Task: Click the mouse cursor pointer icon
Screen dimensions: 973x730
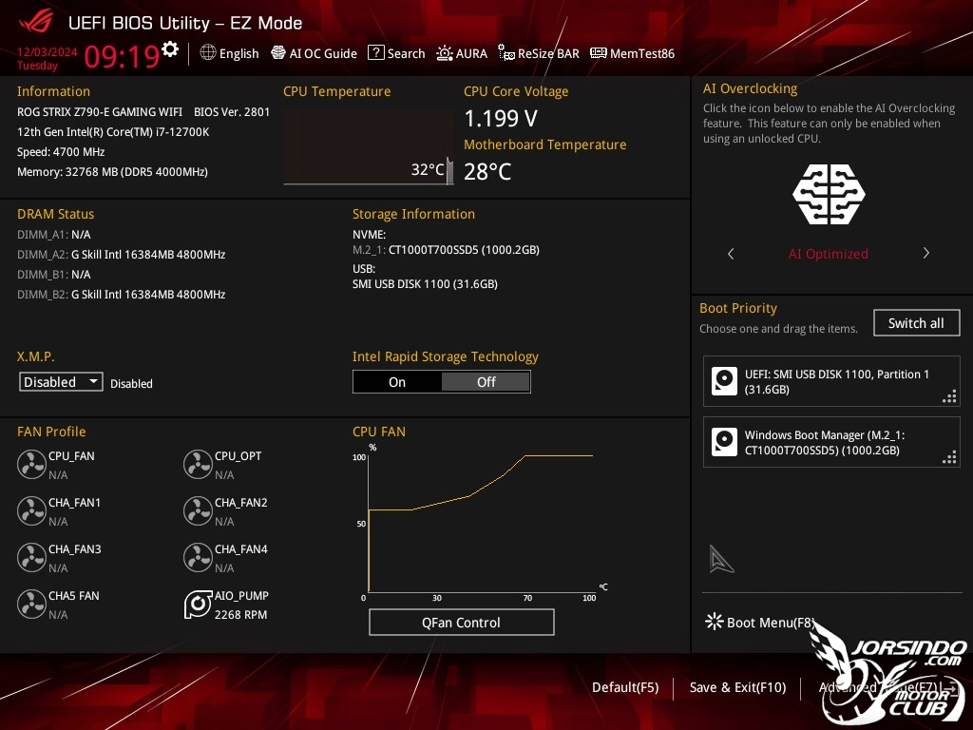Action: (721, 559)
